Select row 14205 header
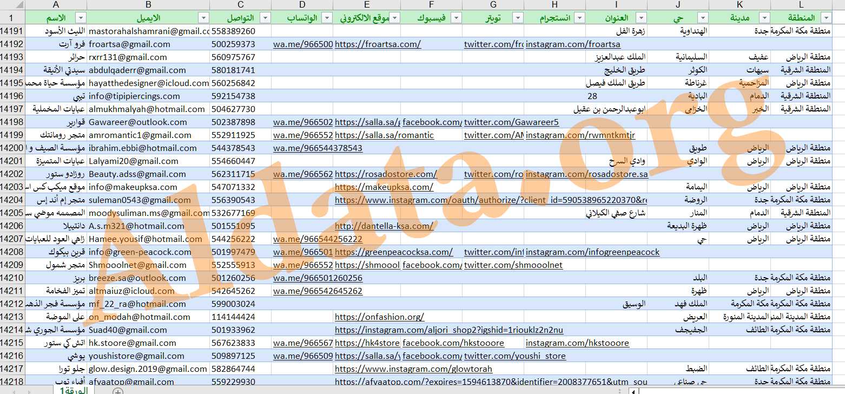Image resolution: width=845 pixels, height=394 pixels. click(12, 213)
